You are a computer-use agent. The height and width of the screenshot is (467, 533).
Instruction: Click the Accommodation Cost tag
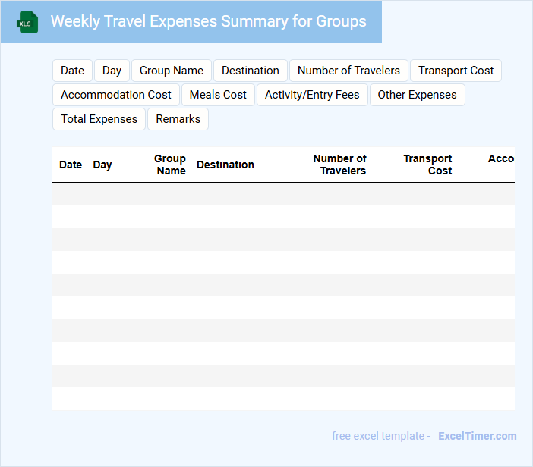(x=116, y=95)
